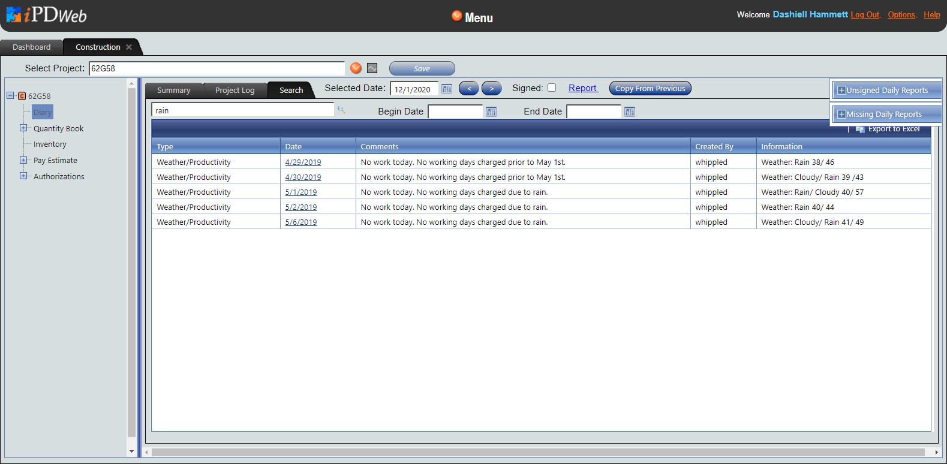Close the Construction tab

[x=129, y=47]
